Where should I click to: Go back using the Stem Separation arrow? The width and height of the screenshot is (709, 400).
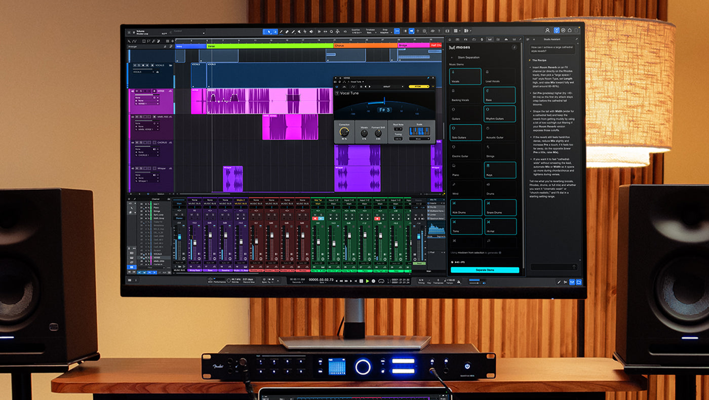point(452,58)
